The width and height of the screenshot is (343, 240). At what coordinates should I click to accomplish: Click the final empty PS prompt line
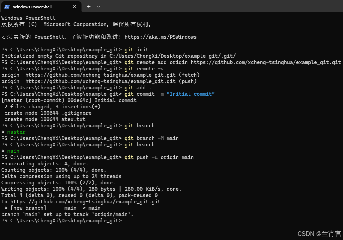coord(61,221)
